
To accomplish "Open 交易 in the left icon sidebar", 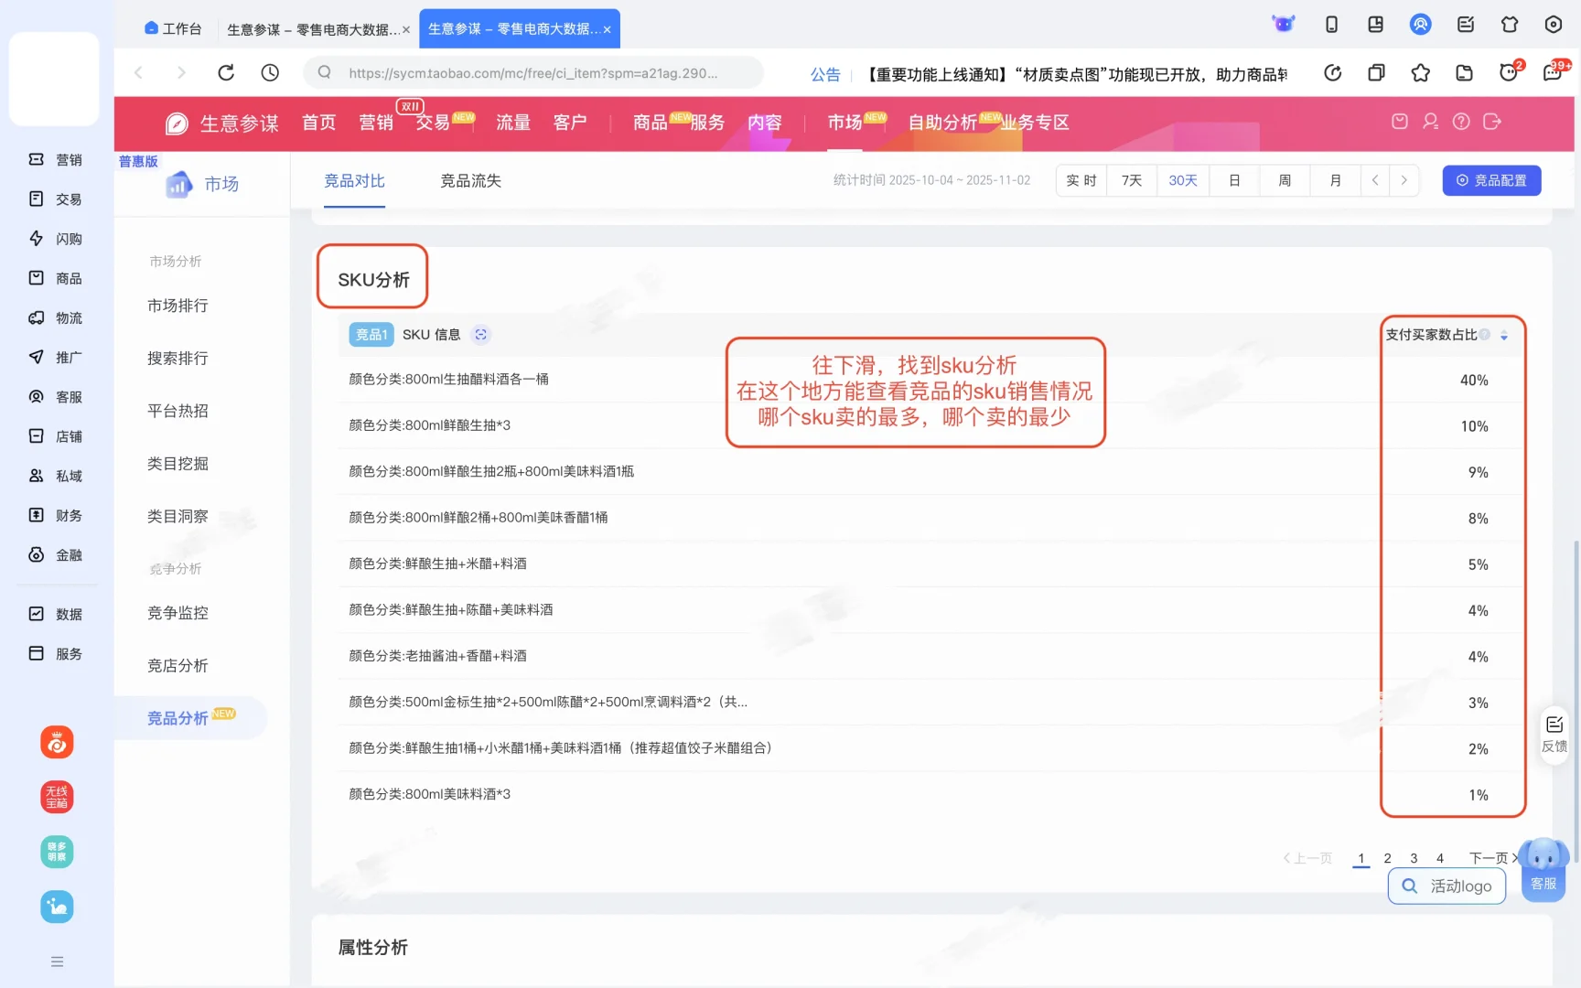I will point(55,199).
